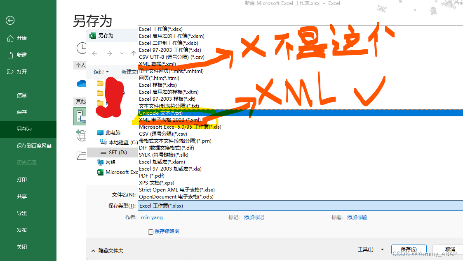Choose PDF (*.pdf) save format
The height and width of the screenshot is (261, 463).
click(151, 176)
